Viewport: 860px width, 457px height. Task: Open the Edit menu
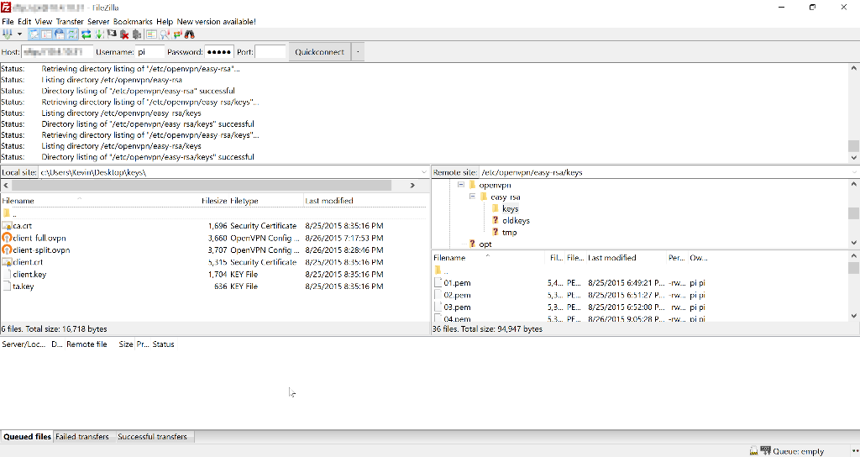[x=24, y=21]
